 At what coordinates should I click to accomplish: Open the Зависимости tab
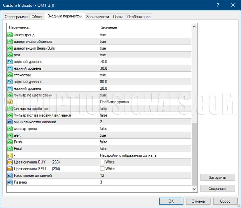point(97,17)
